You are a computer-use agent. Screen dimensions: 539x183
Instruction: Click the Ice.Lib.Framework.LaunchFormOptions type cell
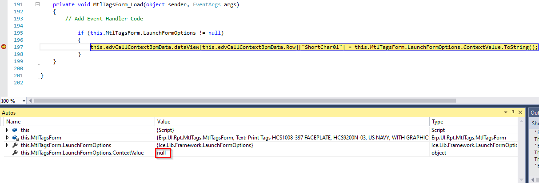[x=475, y=145]
